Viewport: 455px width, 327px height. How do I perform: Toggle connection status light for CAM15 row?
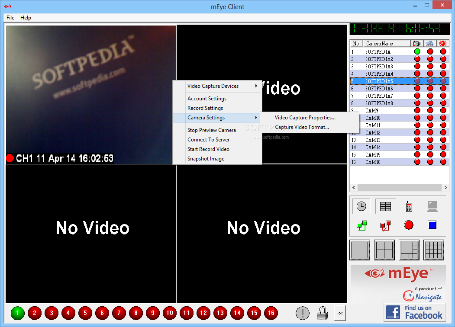coord(430,155)
